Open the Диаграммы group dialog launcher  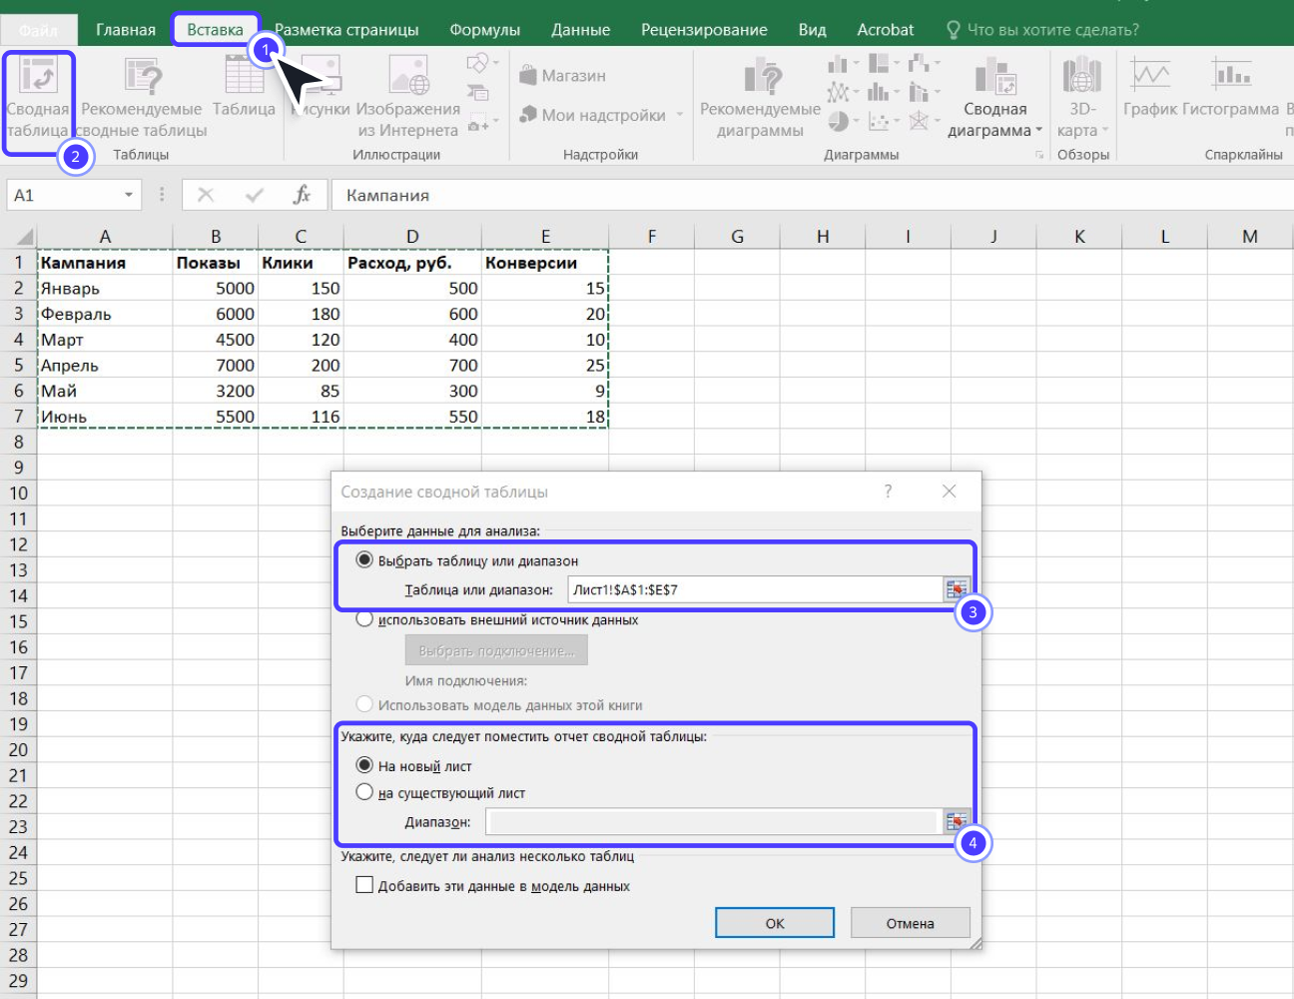pos(1039,155)
